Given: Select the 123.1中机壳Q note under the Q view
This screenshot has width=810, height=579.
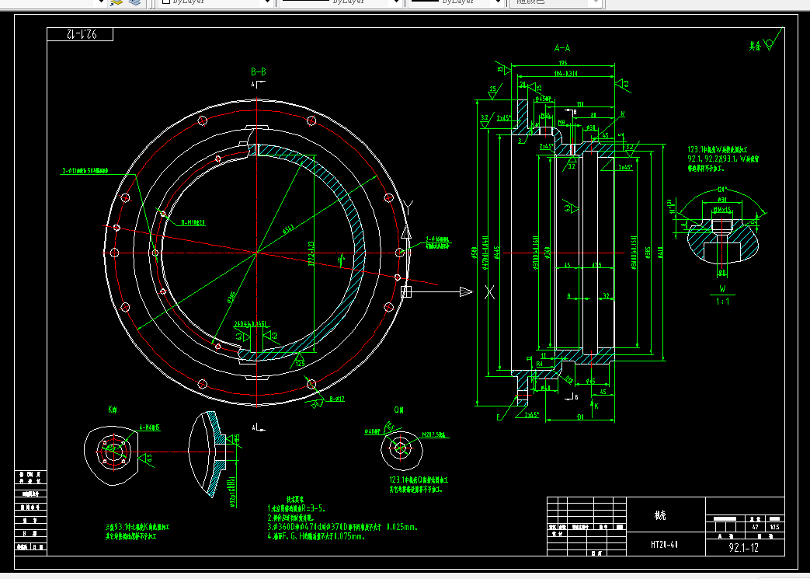Looking at the screenshot, I should click(x=419, y=484).
